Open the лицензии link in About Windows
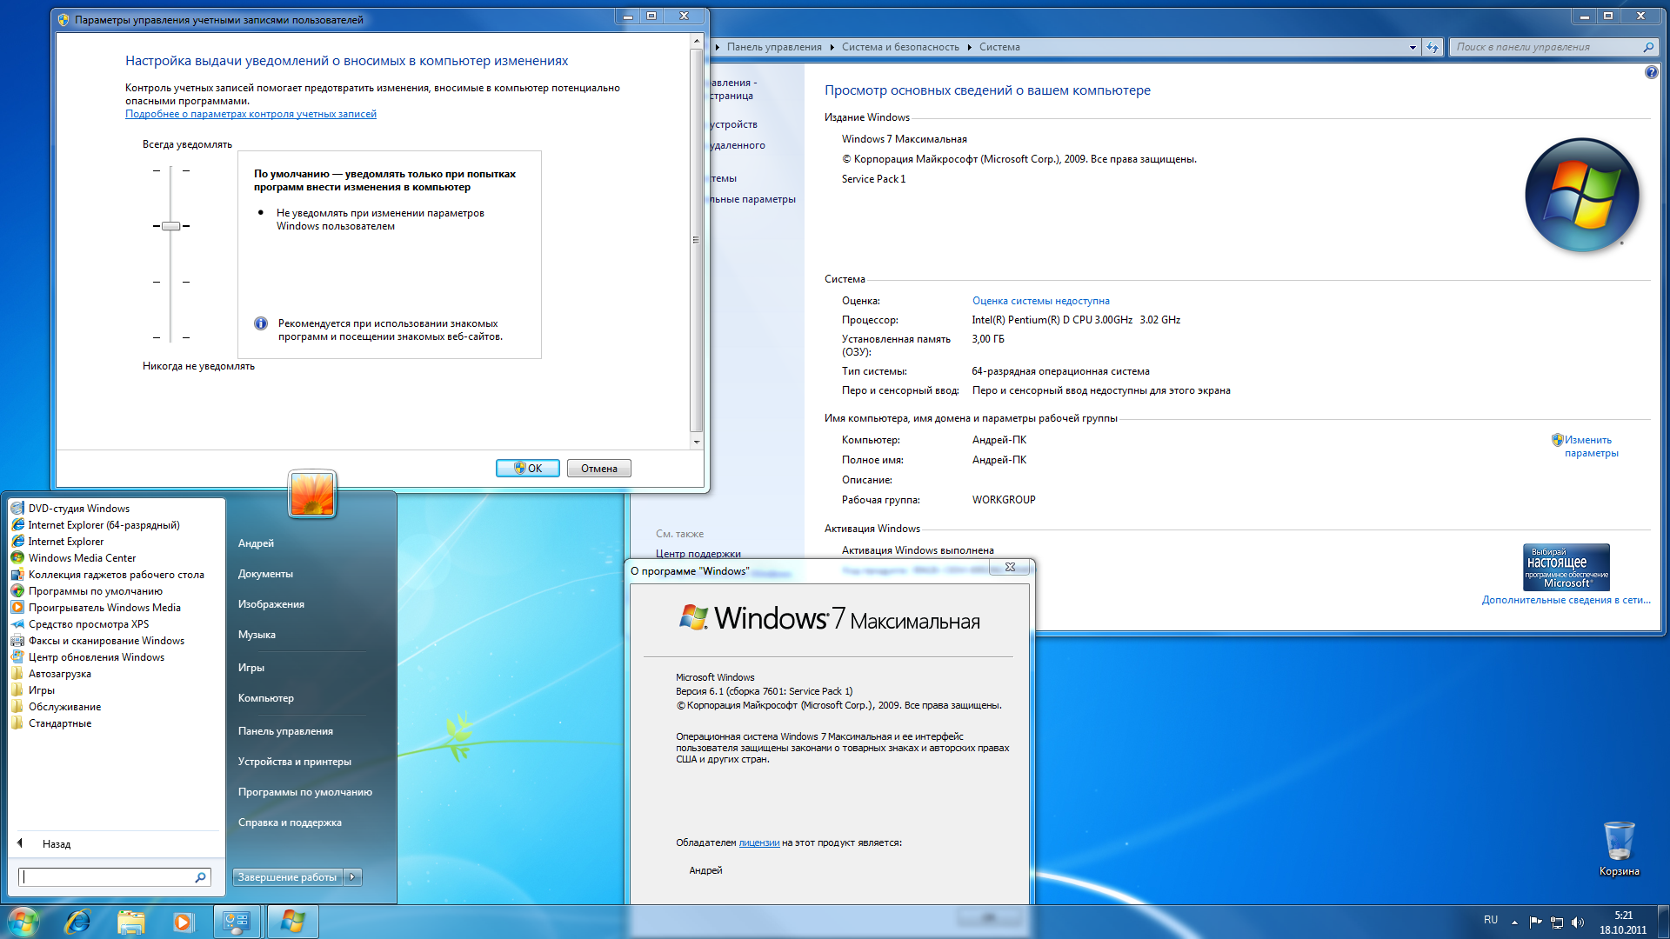The height and width of the screenshot is (939, 1670). click(x=758, y=842)
